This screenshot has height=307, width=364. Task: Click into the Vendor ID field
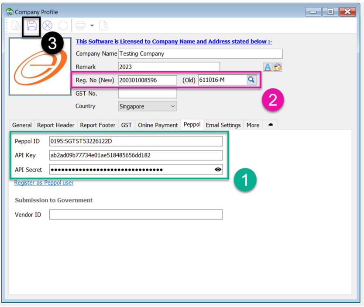pos(136,214)
